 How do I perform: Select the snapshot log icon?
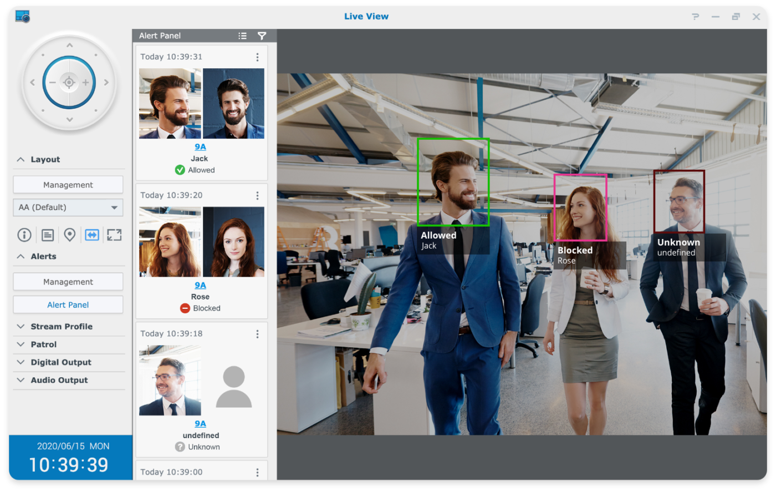click(x=47, y=235)
